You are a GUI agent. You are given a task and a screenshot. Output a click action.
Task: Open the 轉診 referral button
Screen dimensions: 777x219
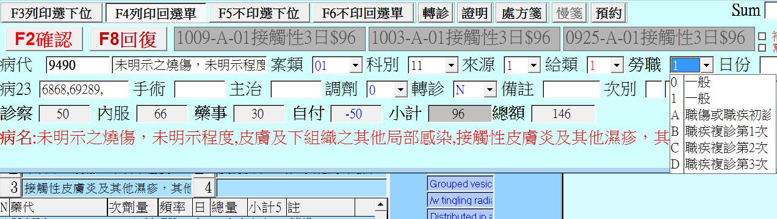click(436, 13)
